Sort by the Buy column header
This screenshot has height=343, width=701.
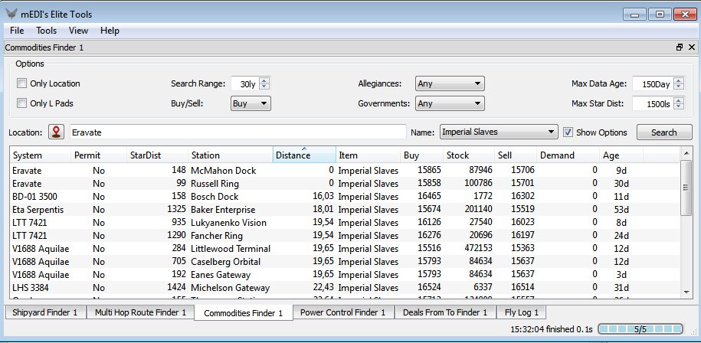421,155
